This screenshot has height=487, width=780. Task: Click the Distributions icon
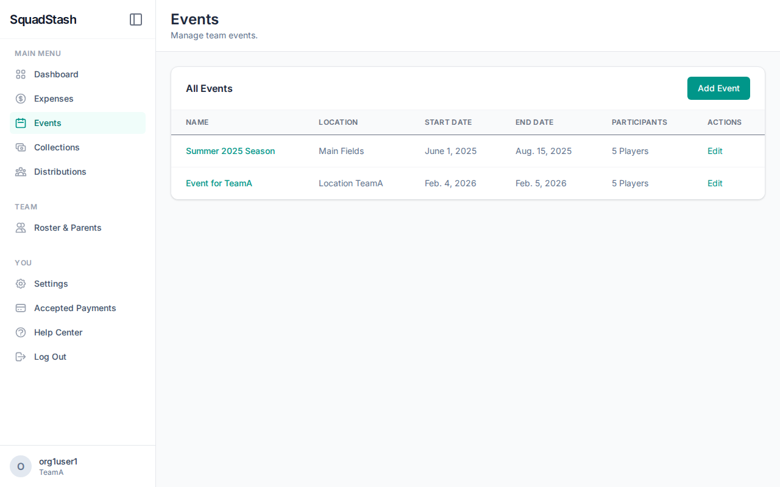(20, 171)
